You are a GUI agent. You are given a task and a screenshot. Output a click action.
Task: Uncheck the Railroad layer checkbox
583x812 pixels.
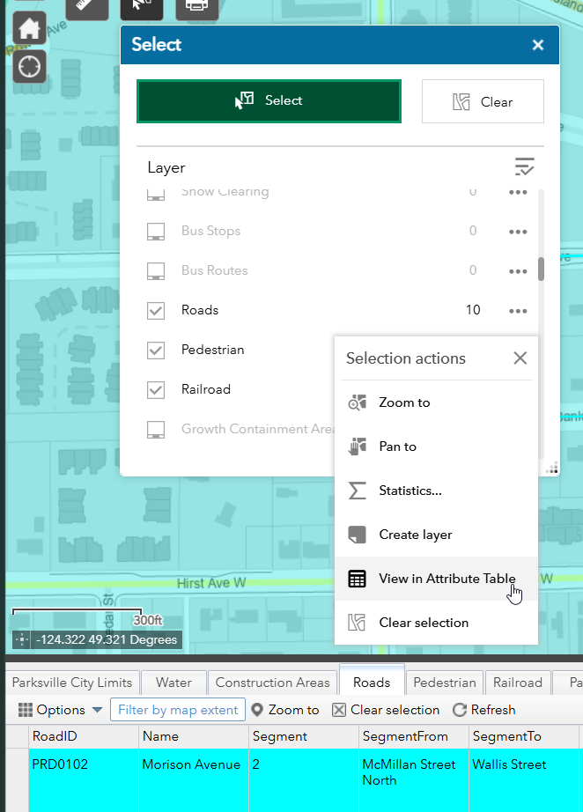(156, 390)
